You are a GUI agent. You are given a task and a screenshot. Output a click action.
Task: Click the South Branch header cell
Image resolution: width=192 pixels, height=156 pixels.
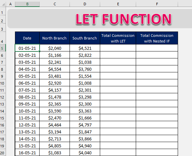point(85,38)
